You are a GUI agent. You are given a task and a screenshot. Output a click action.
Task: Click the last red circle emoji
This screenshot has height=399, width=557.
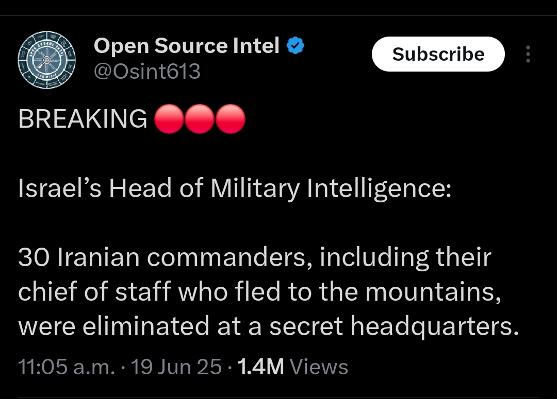coord(231,119)
